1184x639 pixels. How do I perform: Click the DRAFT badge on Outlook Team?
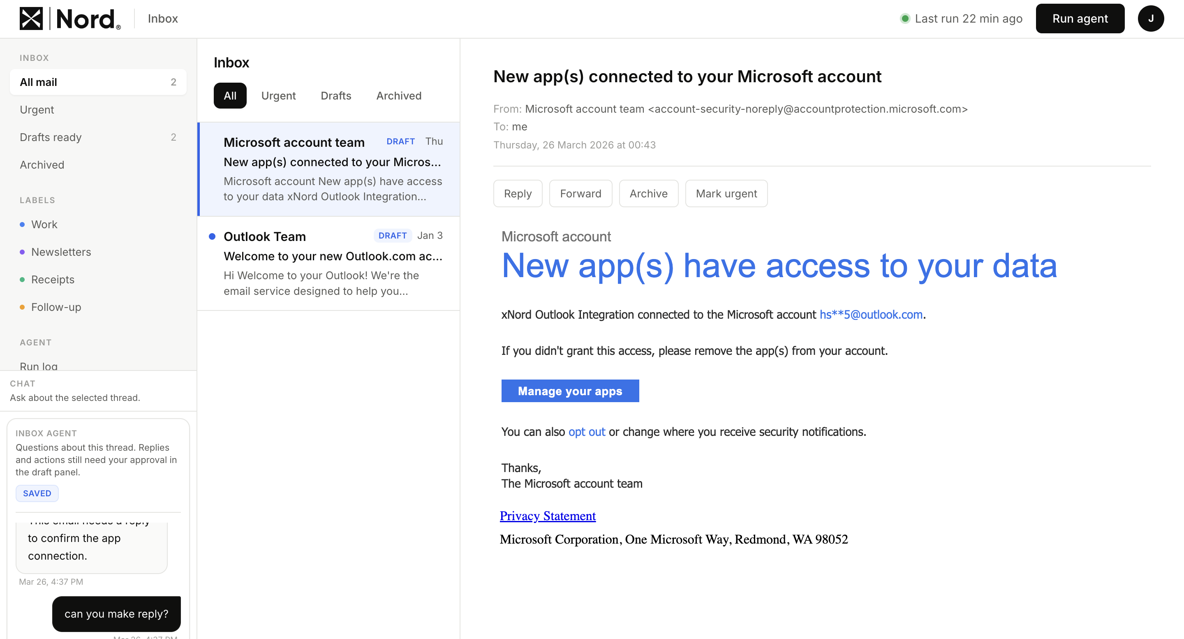pos(393,235)
